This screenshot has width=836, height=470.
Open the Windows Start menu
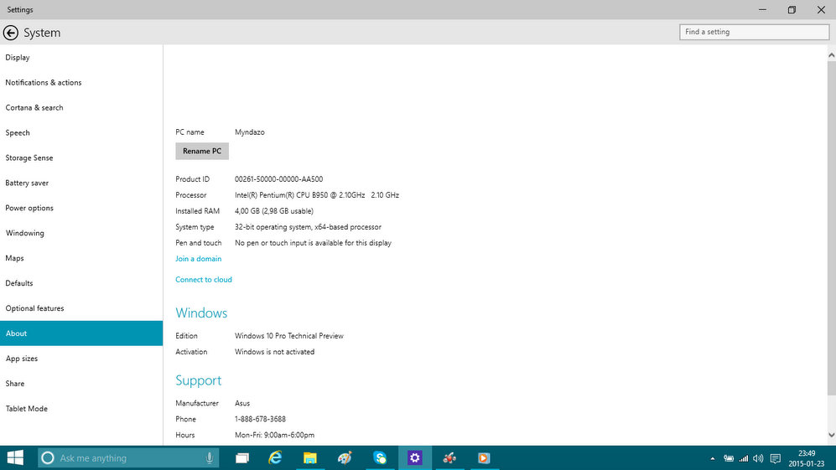(15, 458)
